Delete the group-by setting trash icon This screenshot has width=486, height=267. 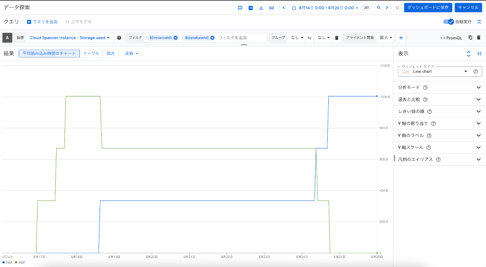pos(337,38)
